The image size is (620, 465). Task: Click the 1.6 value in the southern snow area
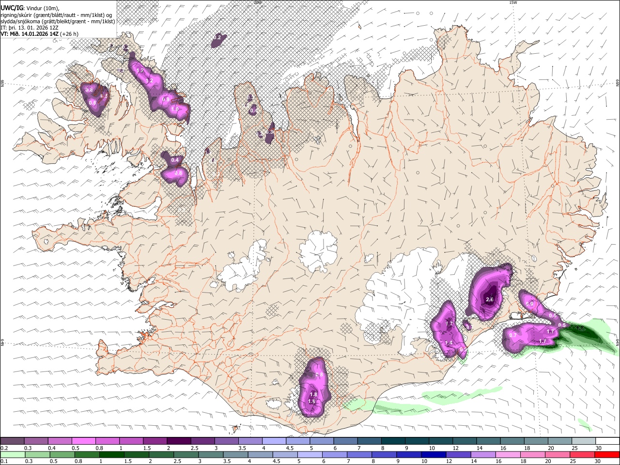311,402
